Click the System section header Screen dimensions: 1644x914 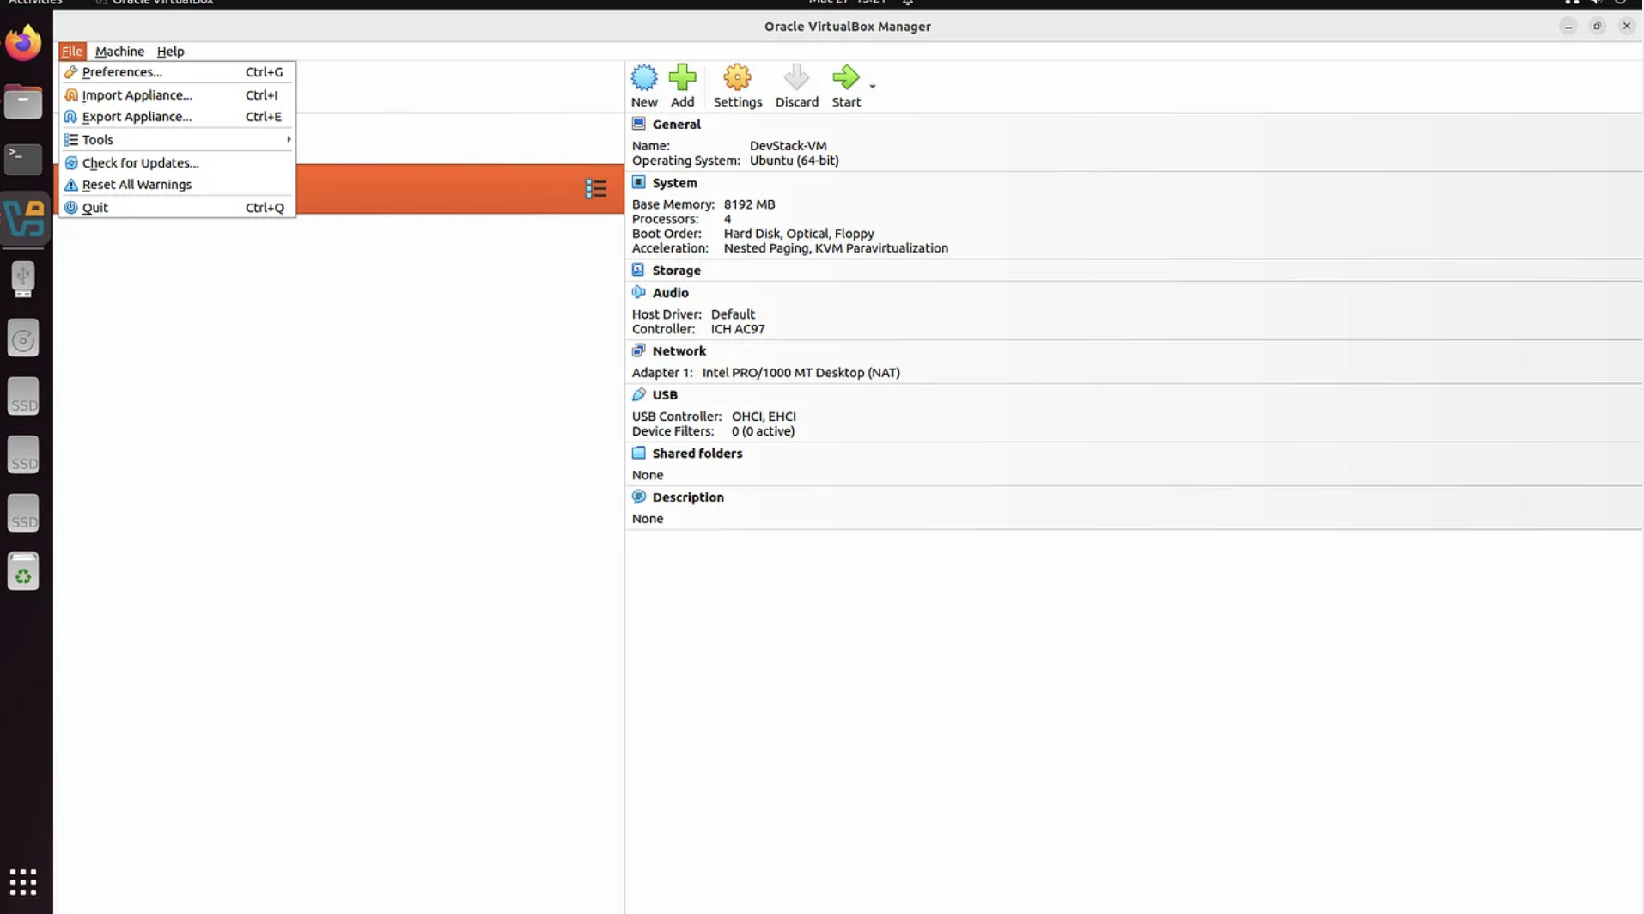[674, 183]
